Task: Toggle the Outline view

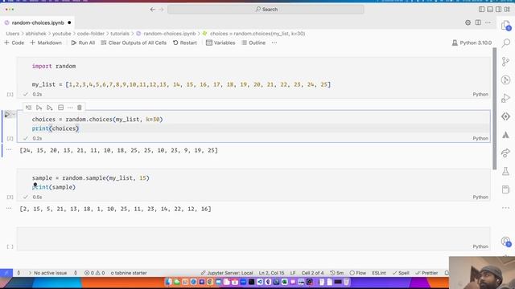Action: (253, 43)
